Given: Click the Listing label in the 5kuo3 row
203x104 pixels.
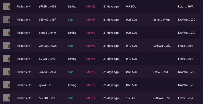Looking at the screenshot, I should tap(72, 33).
